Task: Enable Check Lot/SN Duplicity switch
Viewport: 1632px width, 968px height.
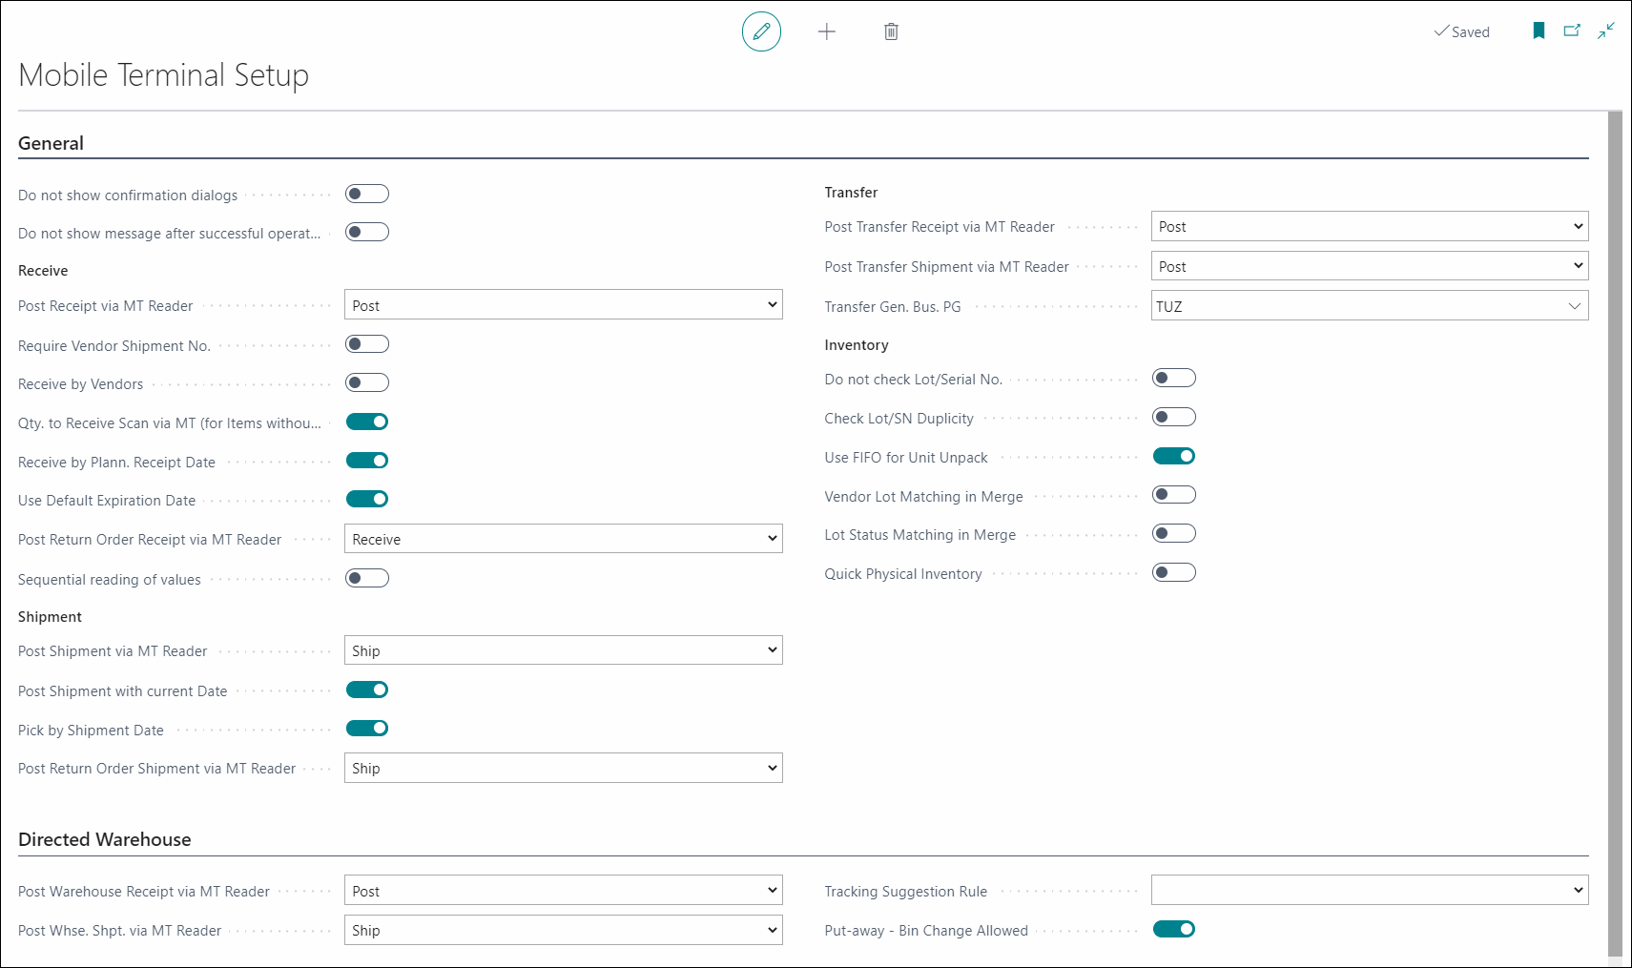Action: click(1174, 418)
